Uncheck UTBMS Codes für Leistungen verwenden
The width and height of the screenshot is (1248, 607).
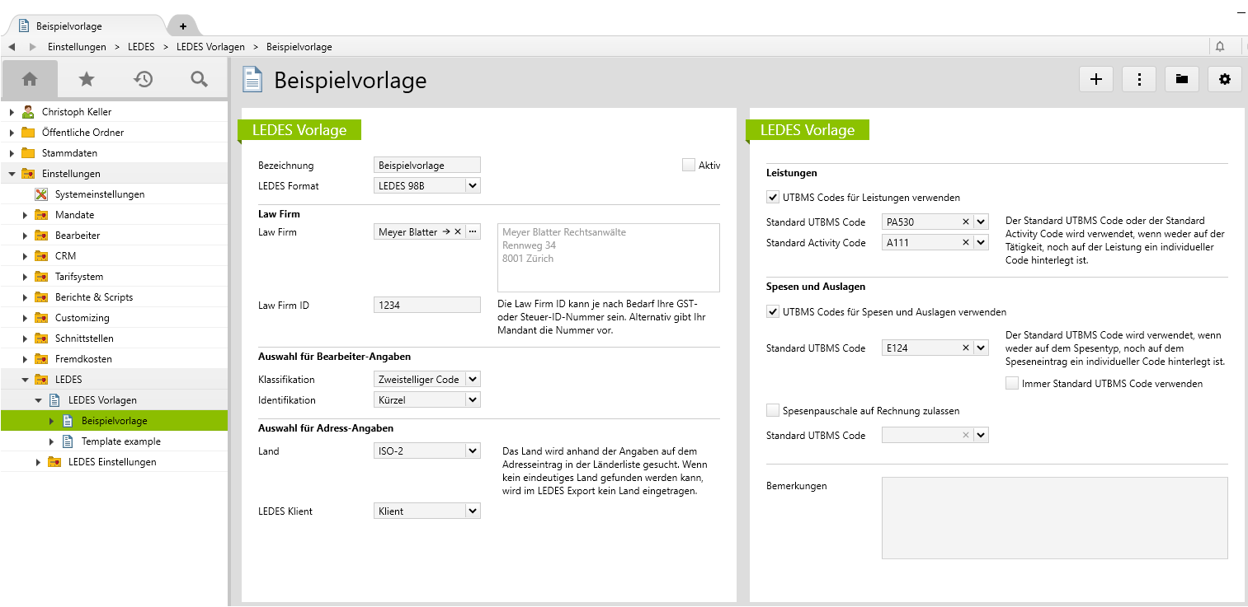point(773,198)
